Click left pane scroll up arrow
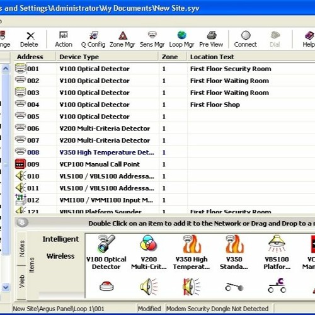This screenshot has height=315, width=315. [6, 69]
